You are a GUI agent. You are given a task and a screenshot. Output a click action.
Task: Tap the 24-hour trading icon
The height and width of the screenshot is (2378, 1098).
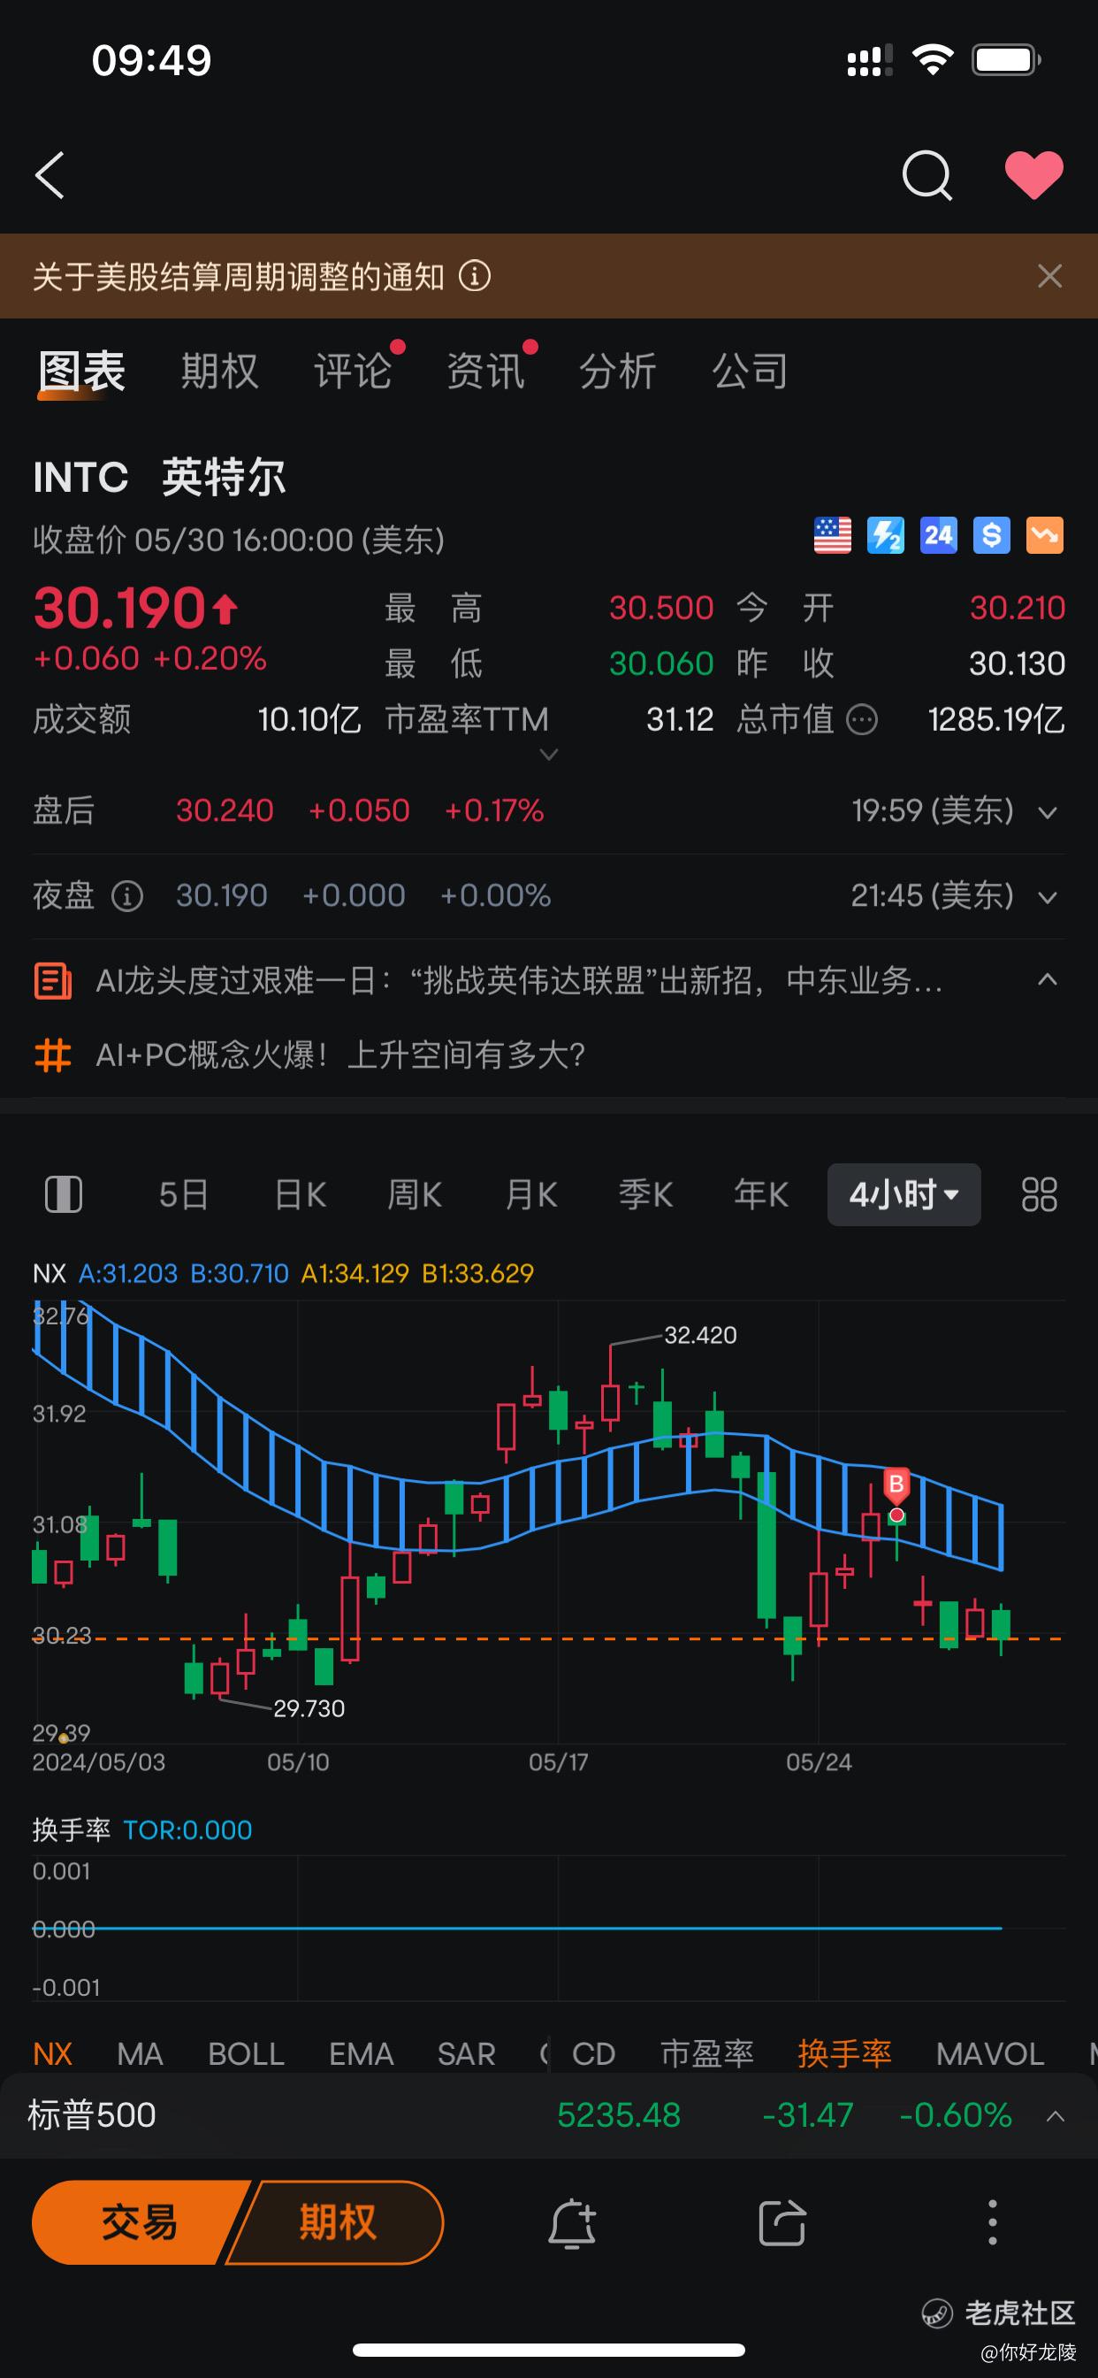click(x=938, y=535)
